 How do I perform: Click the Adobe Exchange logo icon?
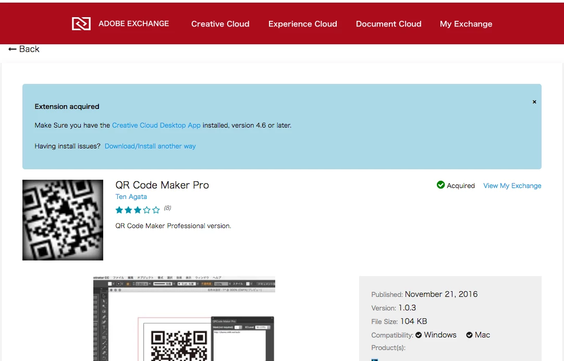81,24
